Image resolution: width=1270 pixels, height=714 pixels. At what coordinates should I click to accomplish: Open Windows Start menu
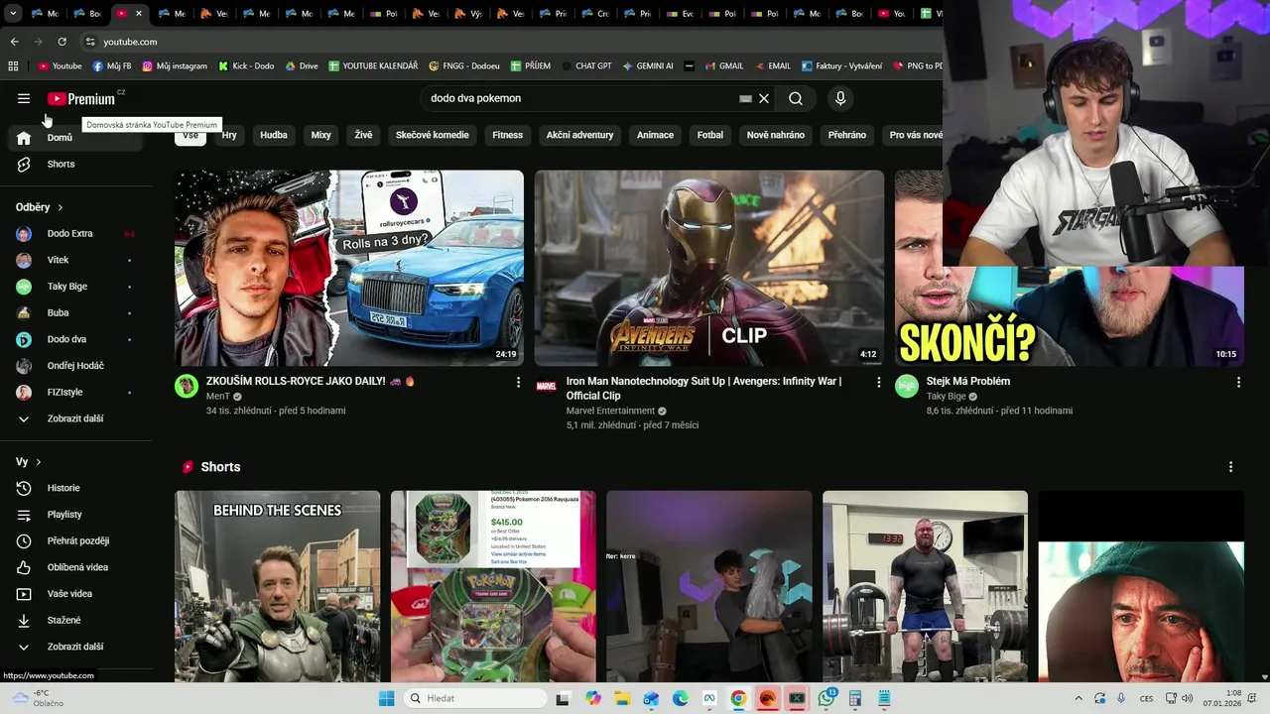click(386, 698)
